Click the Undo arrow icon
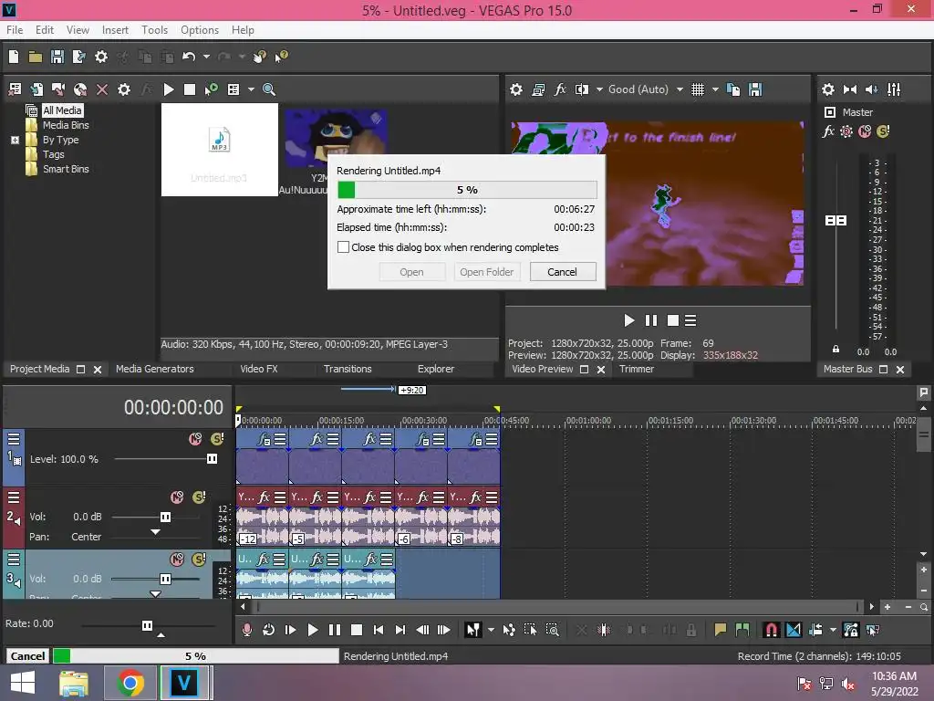This screenshot has width=934, height=701. 189,57
